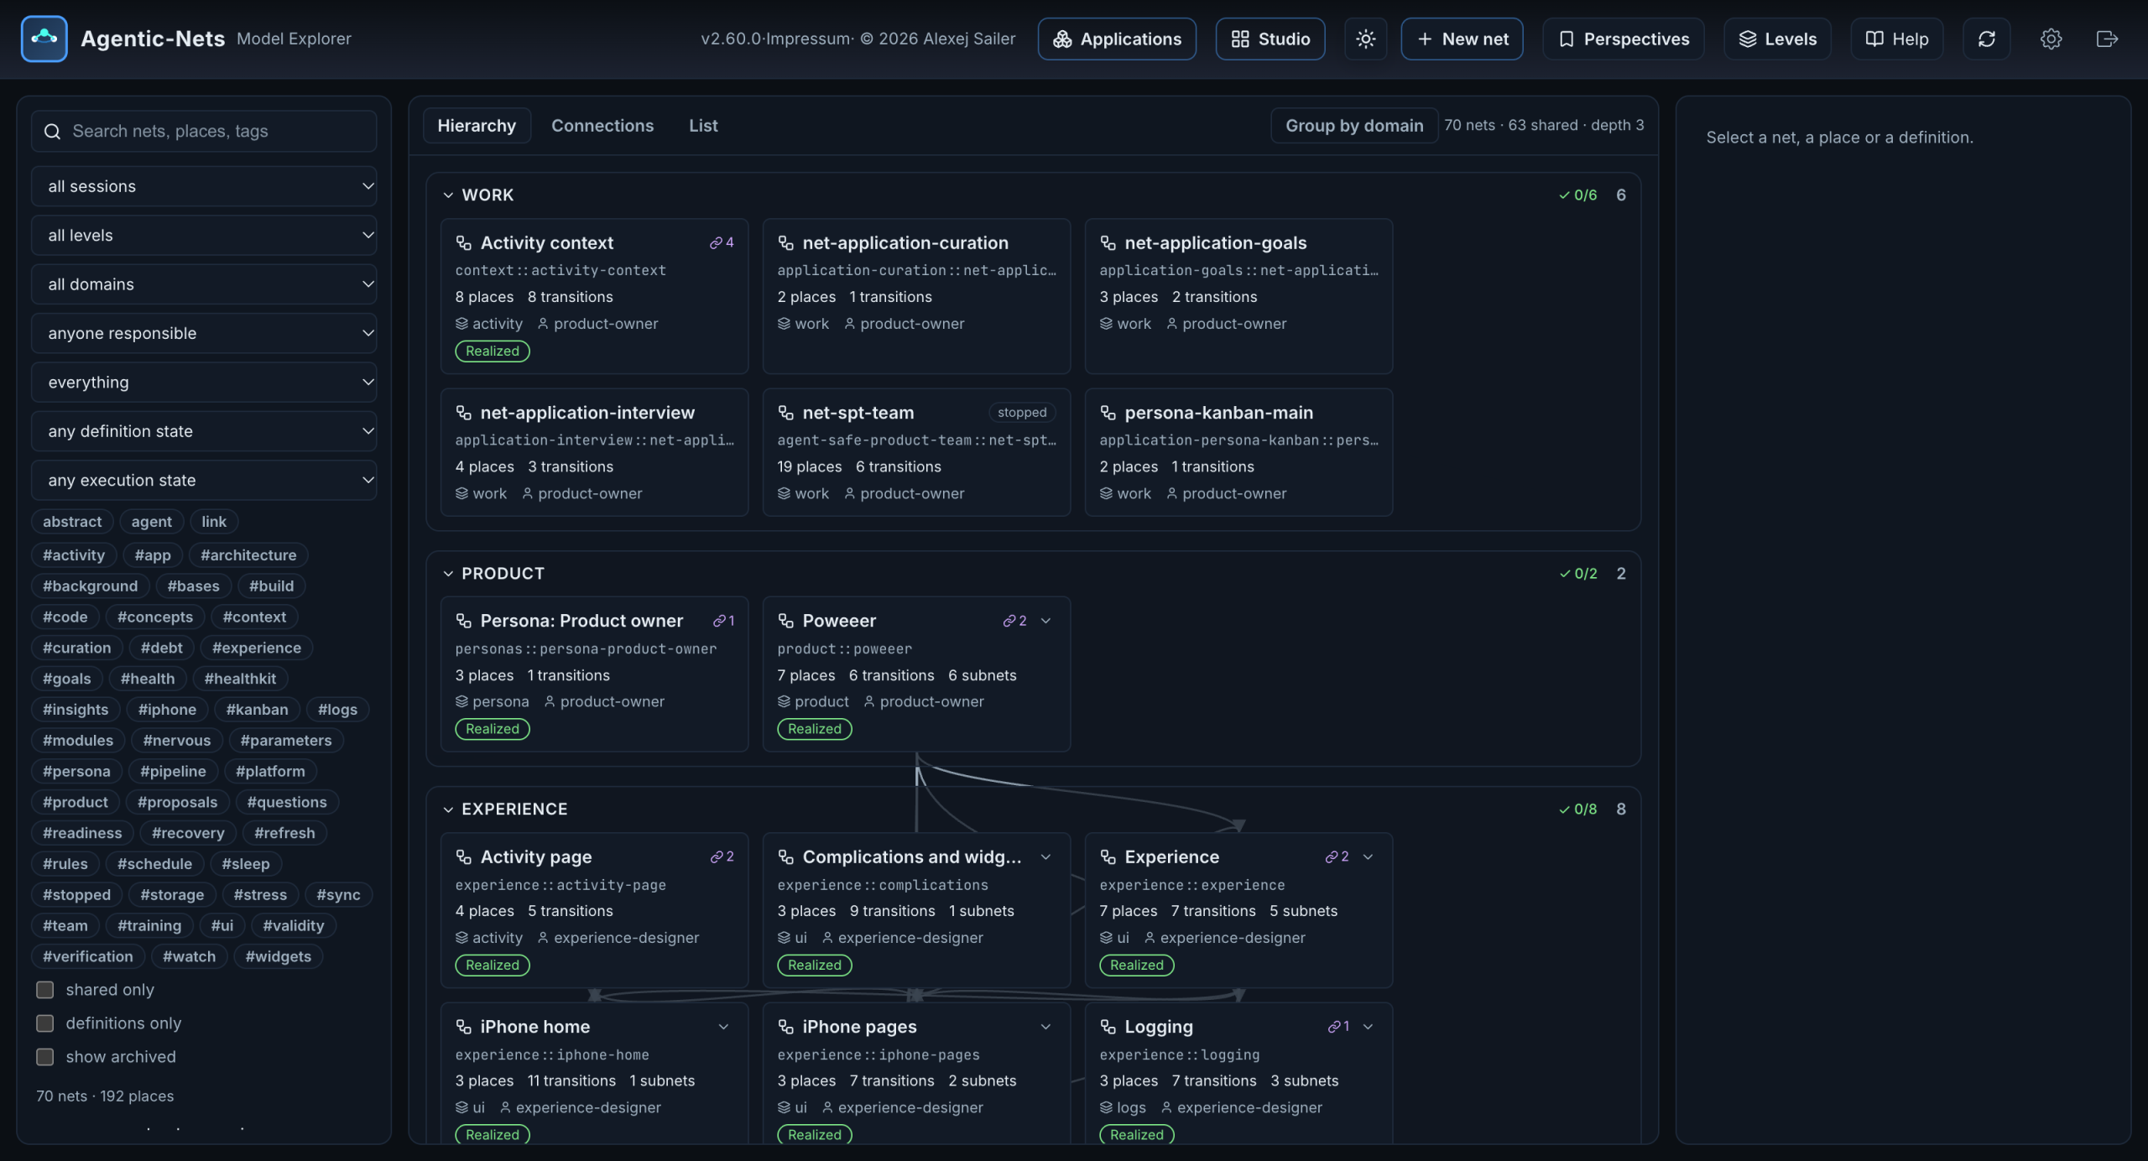This screenshot has height=1161, width=2148.
Task: Click the Agentic-Nets logo icon
Action: (44, 39)
